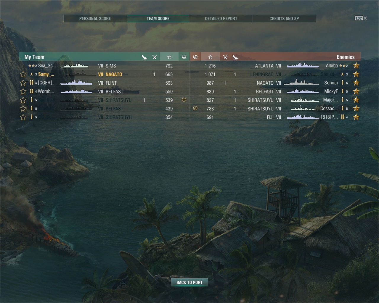Select the enemy Leningrad row
379x303 pixels.
tap(275, 74)
